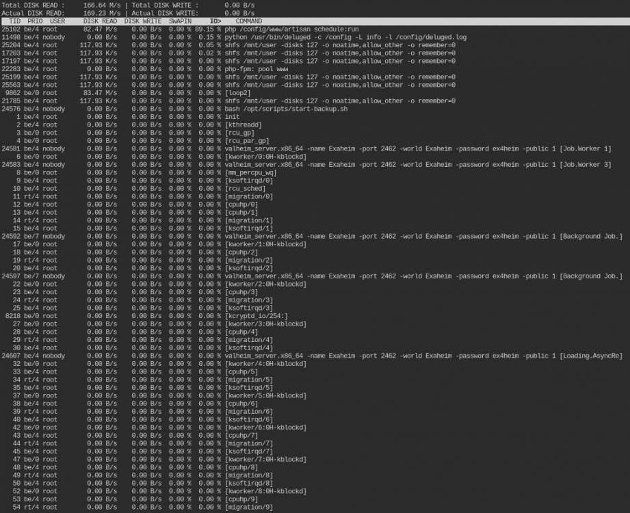
Task: Select the php artisan schedule:run command
Action: coord(291,29)
